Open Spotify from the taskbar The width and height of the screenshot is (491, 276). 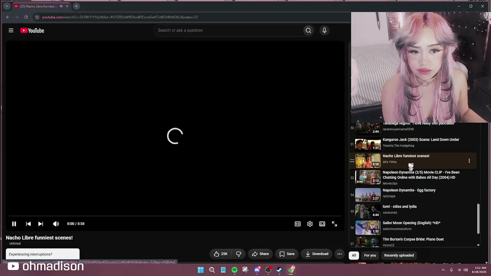(x=234, y=270)
